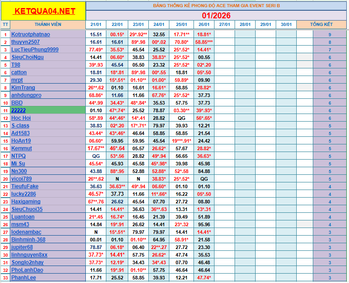Click the 26/01 date column header
This screenshot has height=283, width=349.
tap(203, 25)
